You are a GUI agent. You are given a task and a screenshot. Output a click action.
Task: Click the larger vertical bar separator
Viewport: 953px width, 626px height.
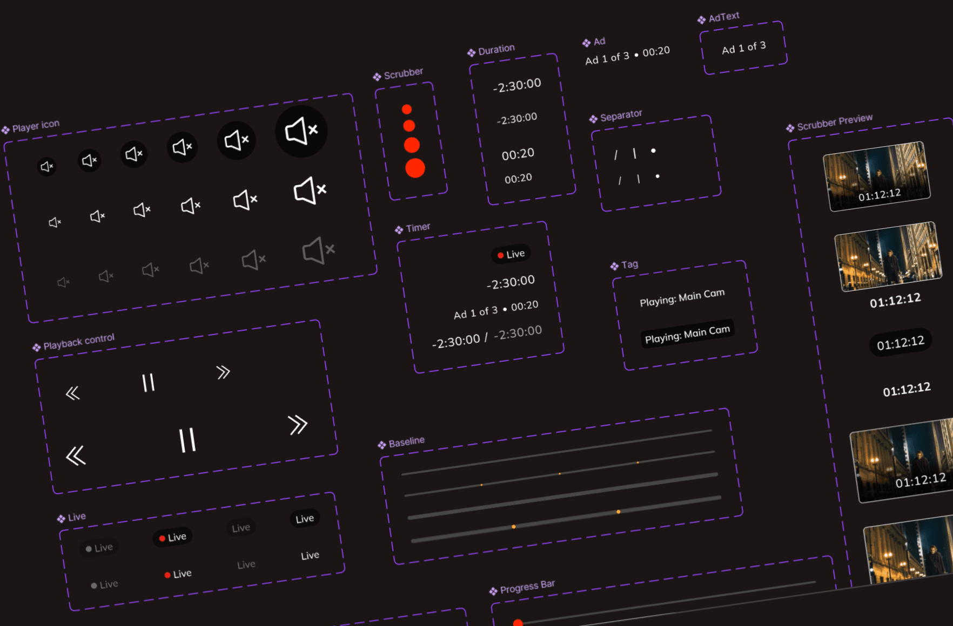(634, 154)
